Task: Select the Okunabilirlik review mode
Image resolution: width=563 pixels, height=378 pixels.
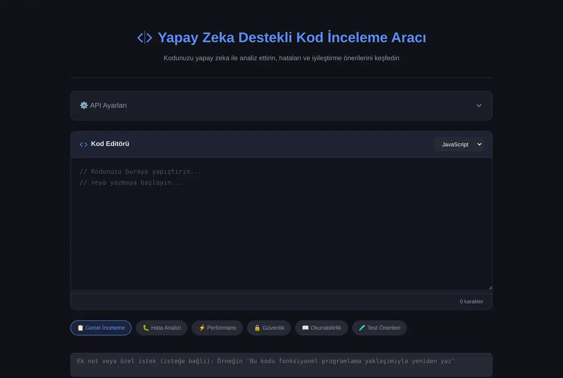Action: [321, 328]
